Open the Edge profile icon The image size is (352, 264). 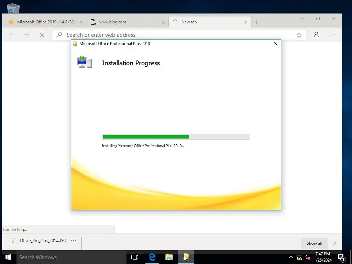tap(316, 35)
